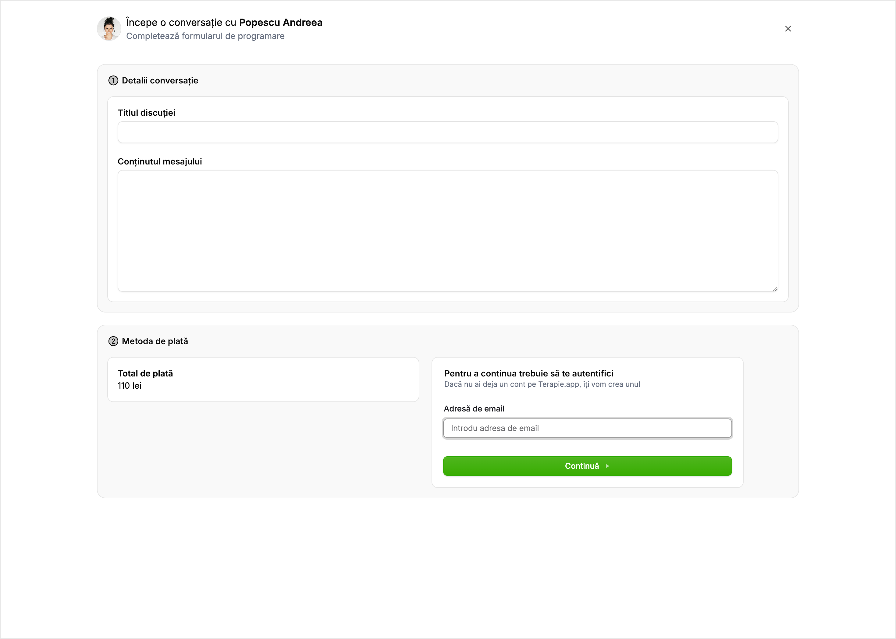Click the Terapie.app account creation note
Viewport: 896px width, 639px height.
coord(542,384)
